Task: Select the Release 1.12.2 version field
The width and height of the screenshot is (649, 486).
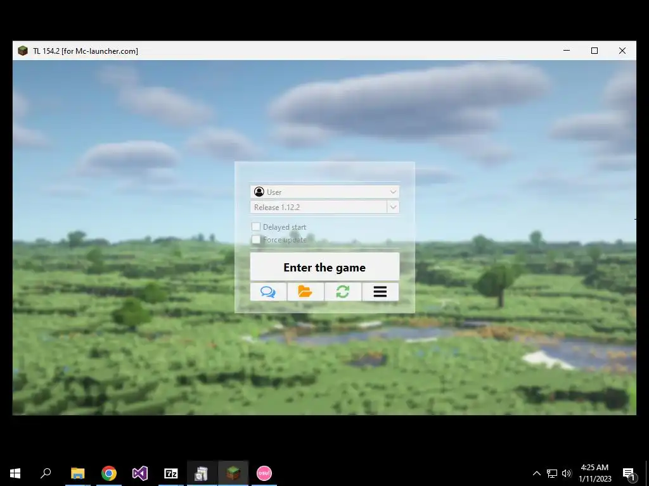Action: [319, 207]
